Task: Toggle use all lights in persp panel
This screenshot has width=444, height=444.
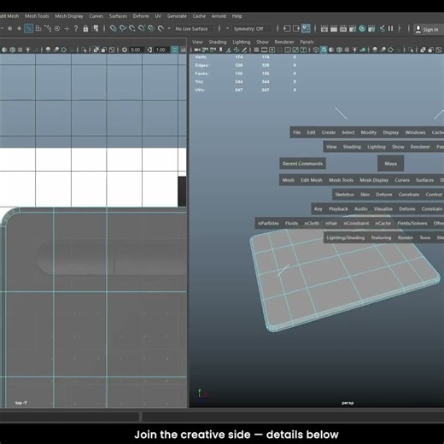Action: (x=355, y=50)
